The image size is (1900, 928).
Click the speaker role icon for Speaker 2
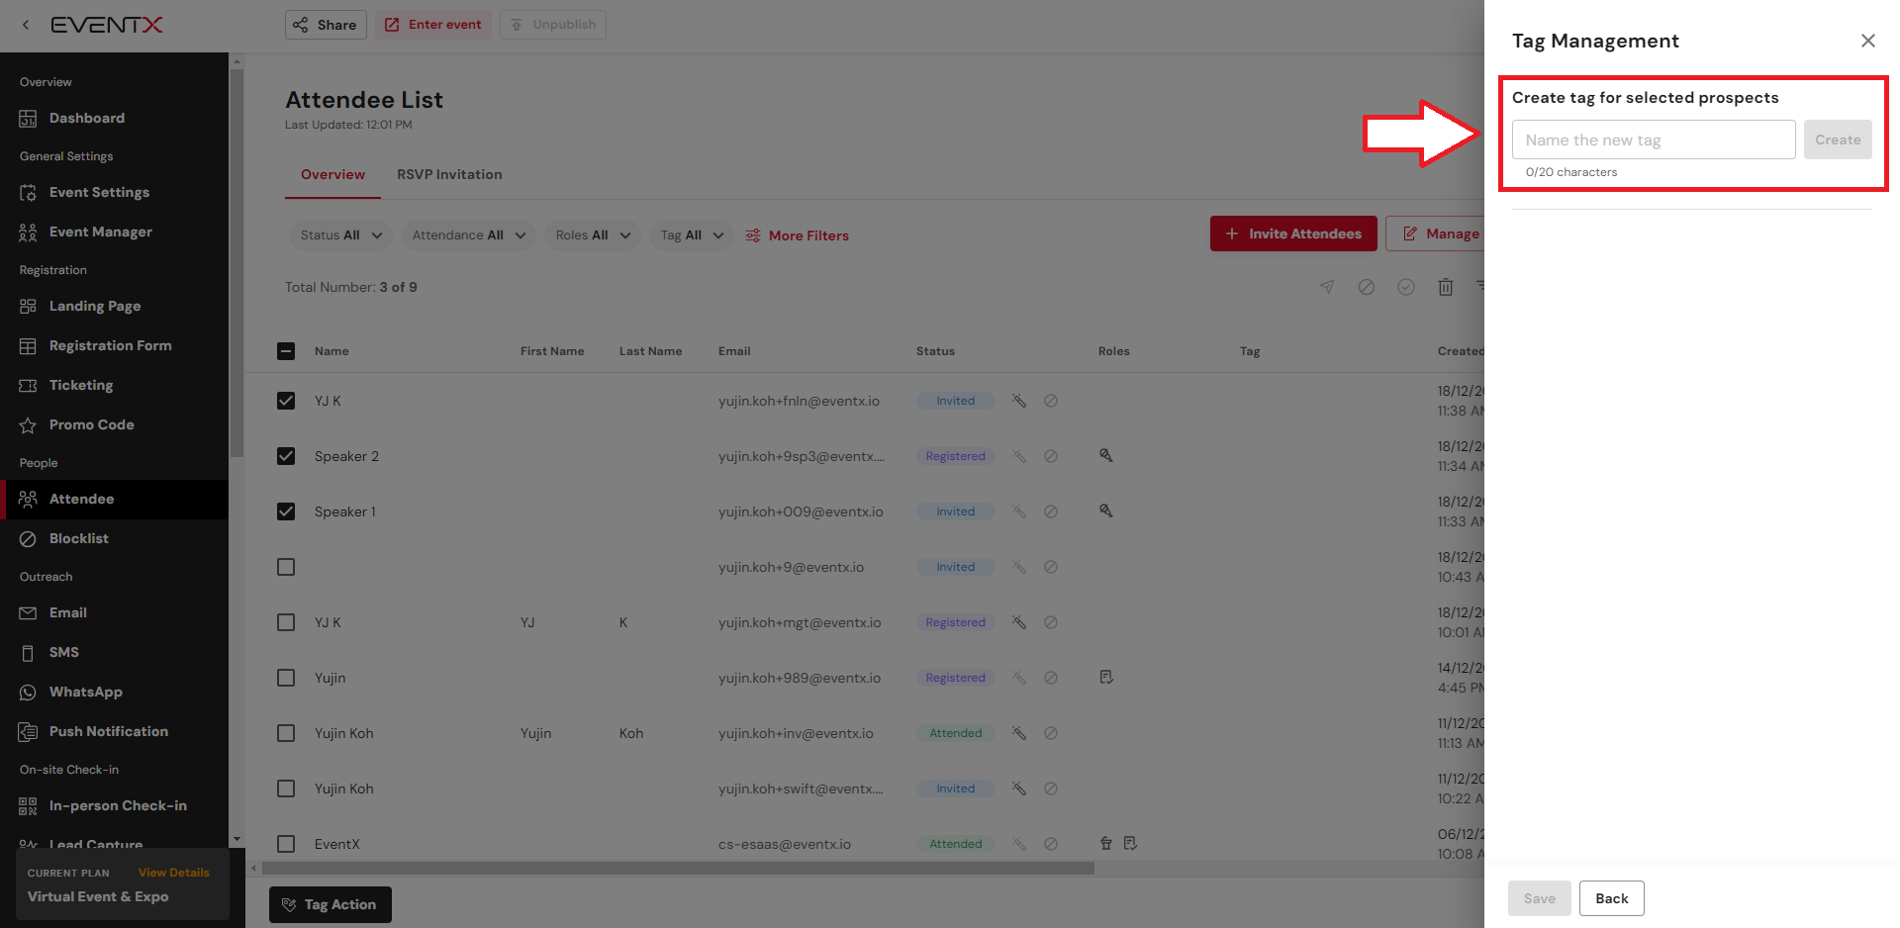[1106, 456]
